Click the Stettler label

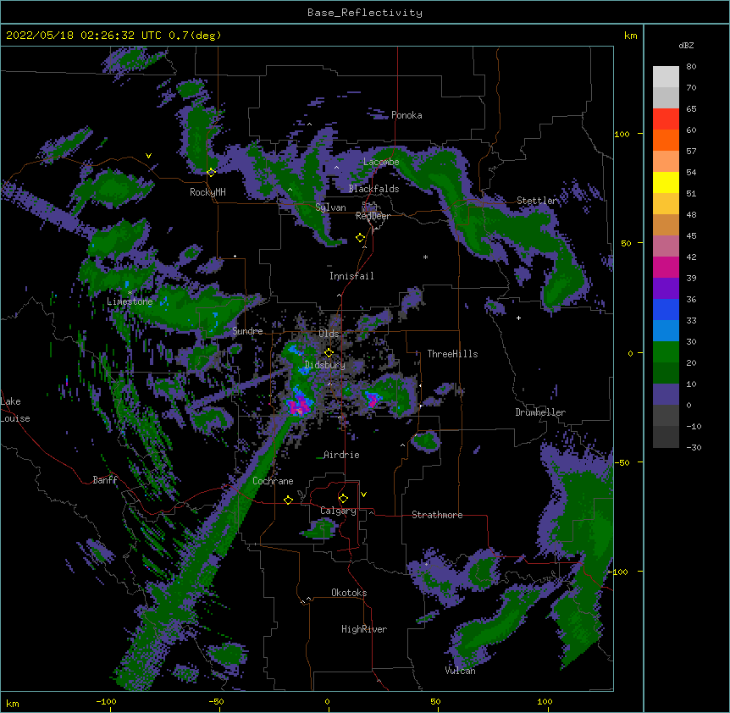click(x=537, y=201)
